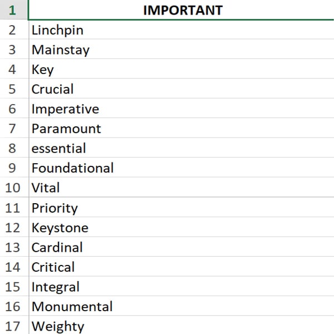
Task: Click the Foundational cell
Action: click(x=181, y=168)
